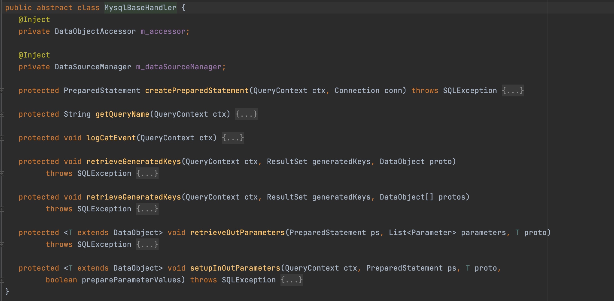
Task: Click the m_dataSourceManager field name
Action: (179, 67)
